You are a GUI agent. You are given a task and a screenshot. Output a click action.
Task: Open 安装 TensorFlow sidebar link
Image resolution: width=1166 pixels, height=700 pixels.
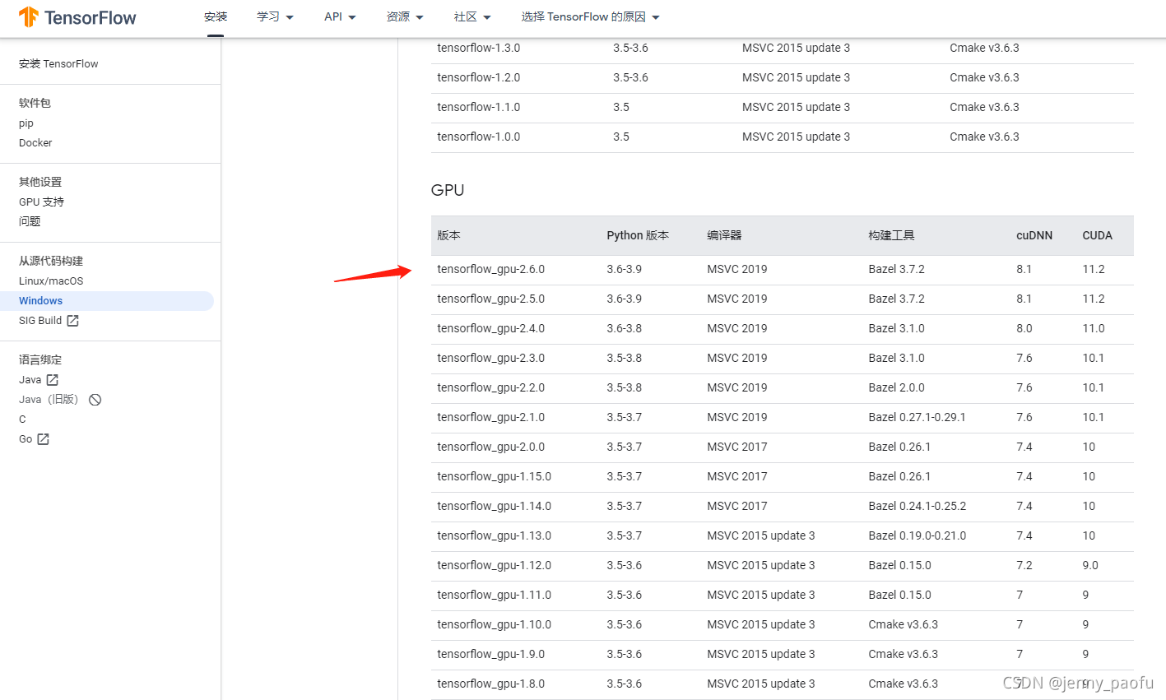coord(58,64)
